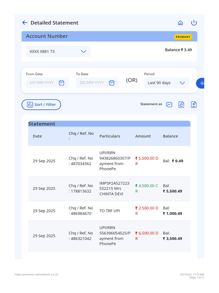Click the Account Number header text

[47, 36]
